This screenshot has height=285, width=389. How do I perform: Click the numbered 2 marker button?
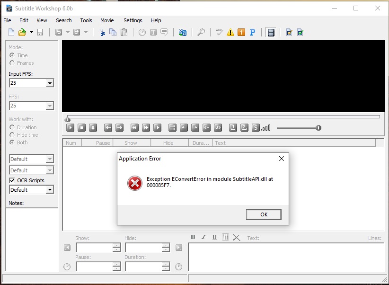point(244,128)
